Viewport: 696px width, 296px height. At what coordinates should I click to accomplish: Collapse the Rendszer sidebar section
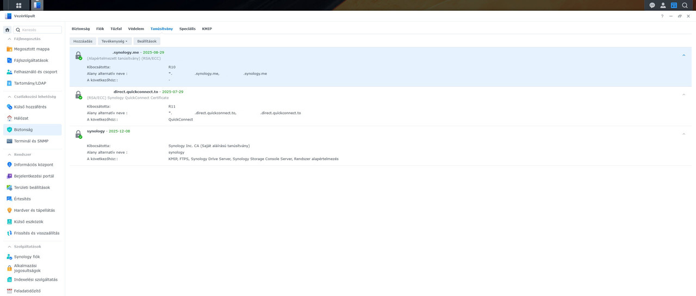[x=9, y=155]
